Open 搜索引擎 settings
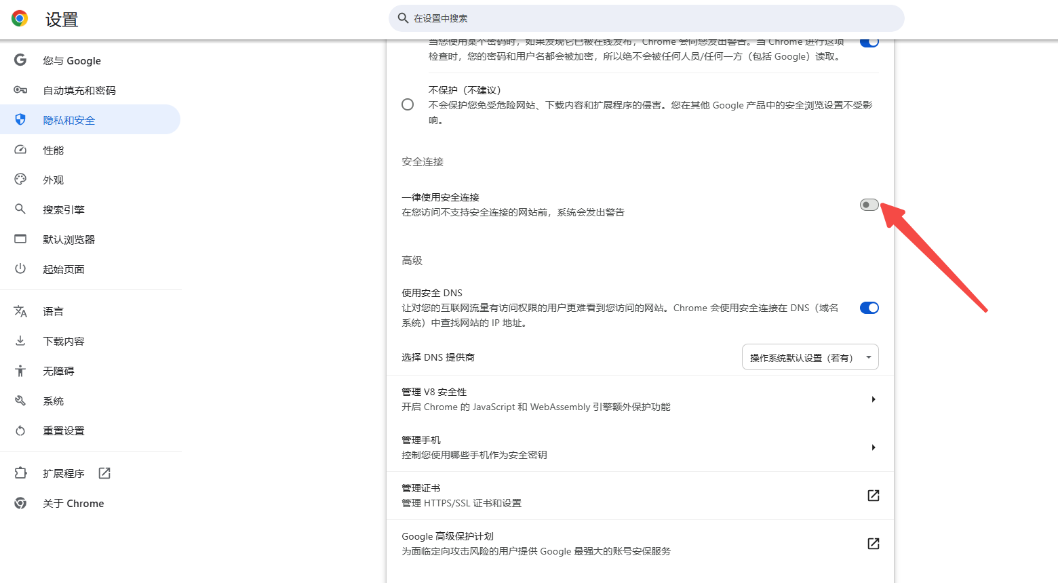This screenshot has width=1058, height=583. (x=90, y=209)
